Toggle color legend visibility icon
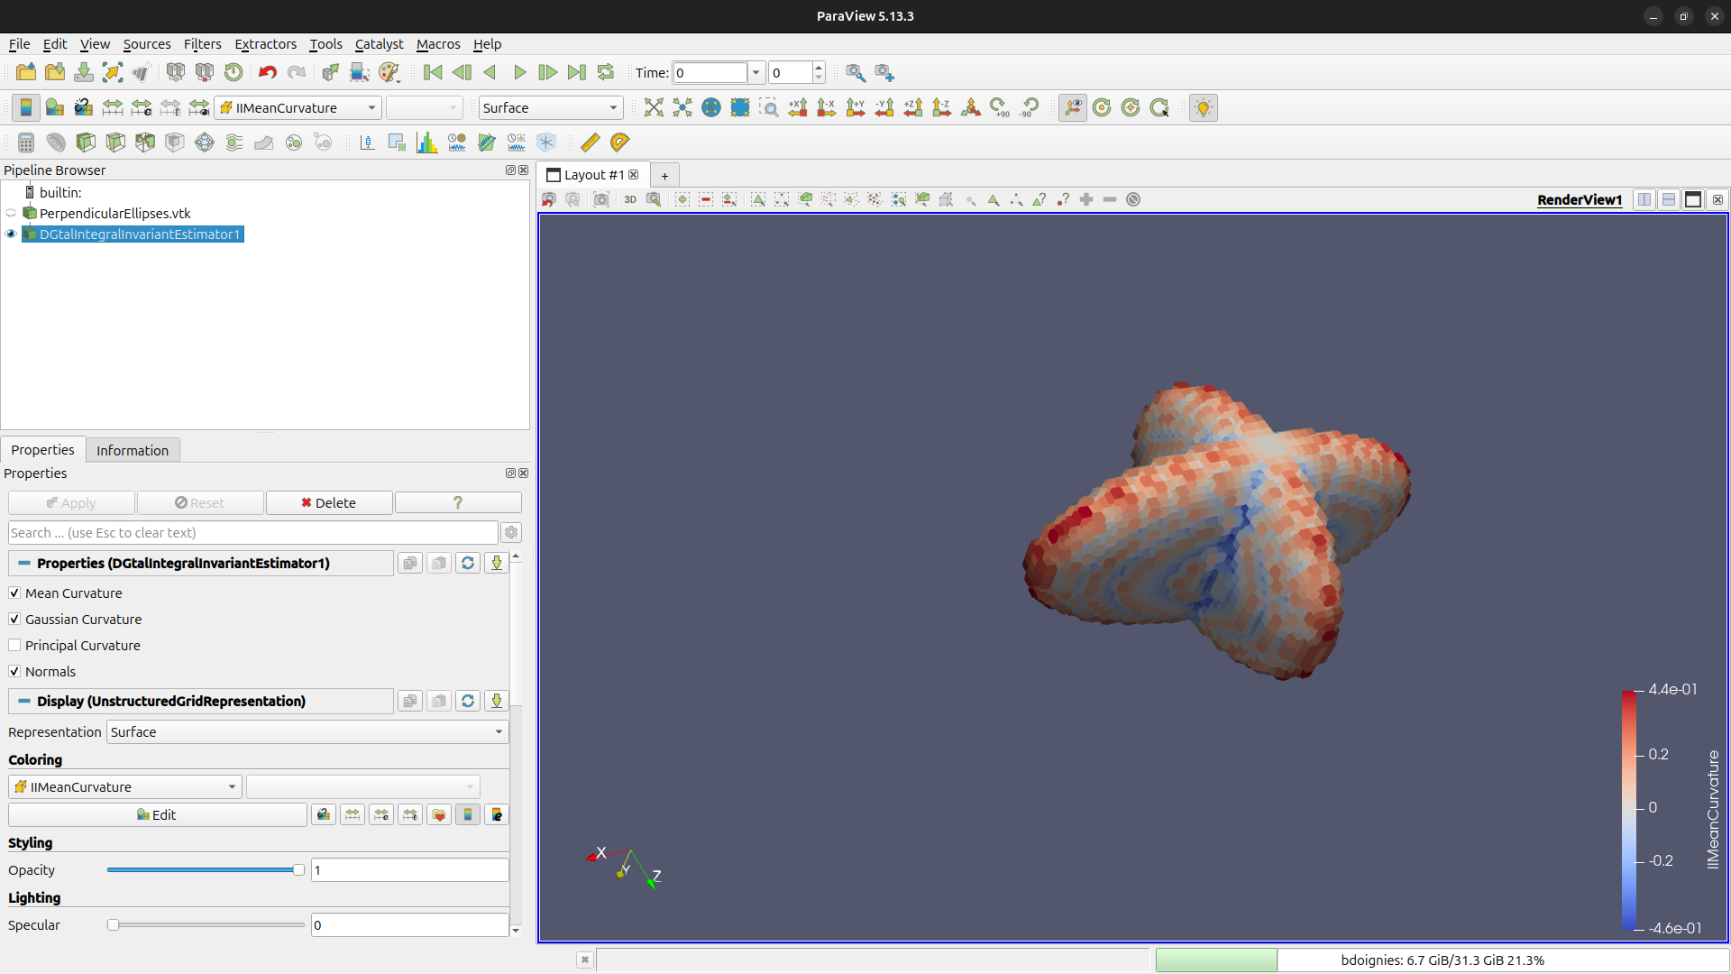This screenshot has width=1731, height=974. click(x=26, y=108)
